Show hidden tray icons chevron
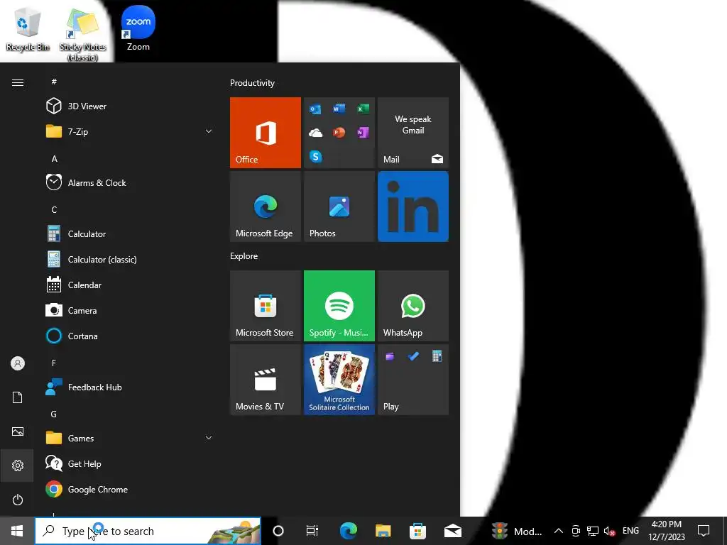 point(559,531)
